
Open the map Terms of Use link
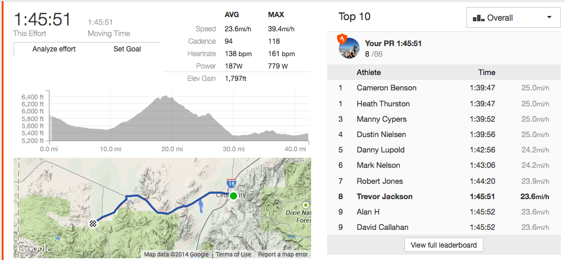pyautogui.click(x=233, y=255)
